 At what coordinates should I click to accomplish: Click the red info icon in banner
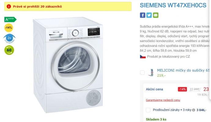point(9,6)
